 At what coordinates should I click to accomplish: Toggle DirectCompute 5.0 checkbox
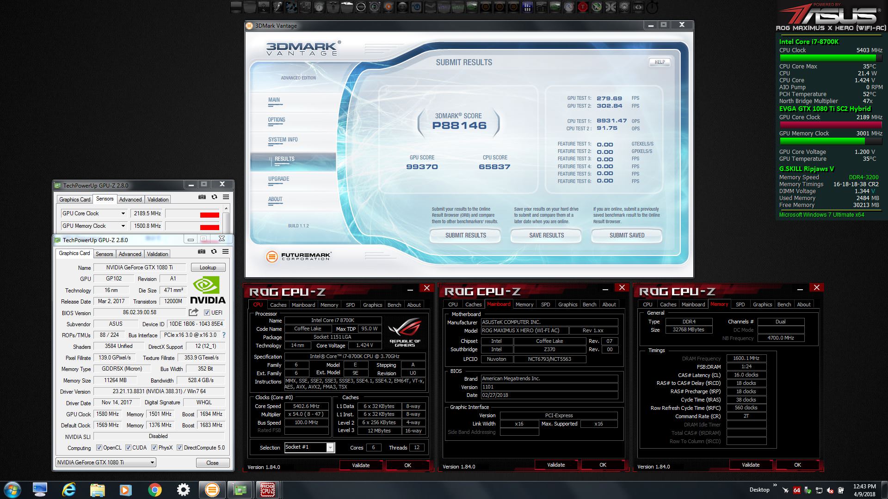[179, 448]
